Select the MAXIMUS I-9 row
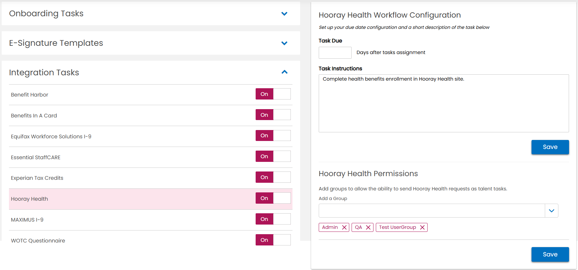The image size is (578, 270). coord(150,220)
